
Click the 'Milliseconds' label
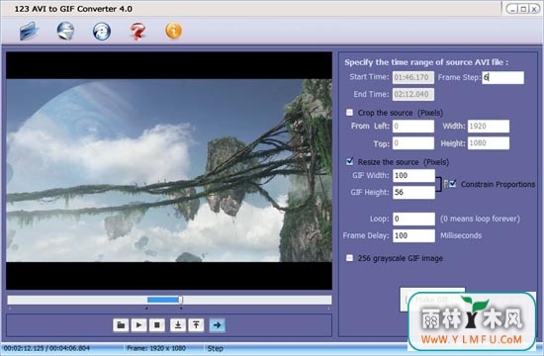click(461, 235)
